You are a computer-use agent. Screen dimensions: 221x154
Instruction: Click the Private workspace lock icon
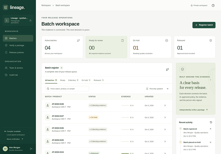(192, 5)
